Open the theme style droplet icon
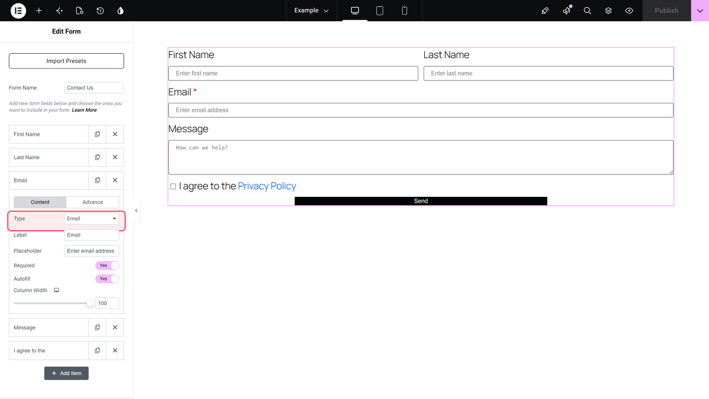 121,11
